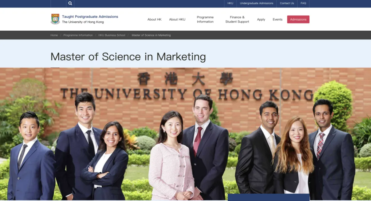Click the dark blue panel at the bottom of the banner

point(269,197)
